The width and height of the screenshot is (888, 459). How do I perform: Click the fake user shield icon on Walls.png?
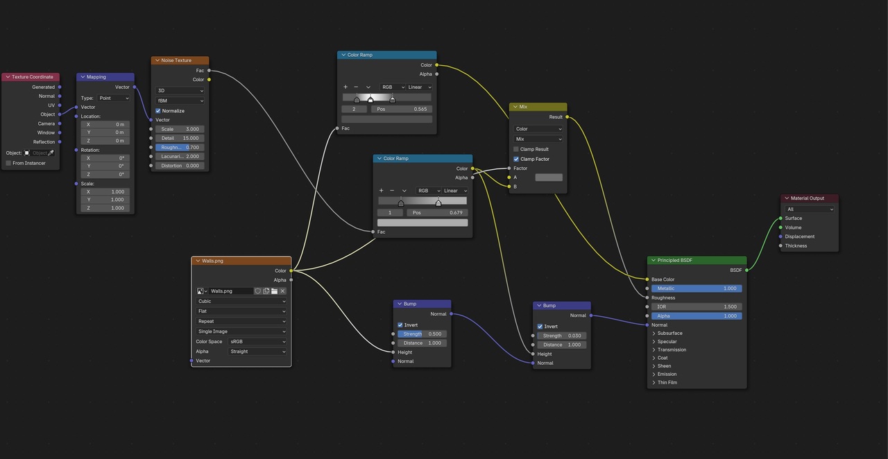(258, 291)
